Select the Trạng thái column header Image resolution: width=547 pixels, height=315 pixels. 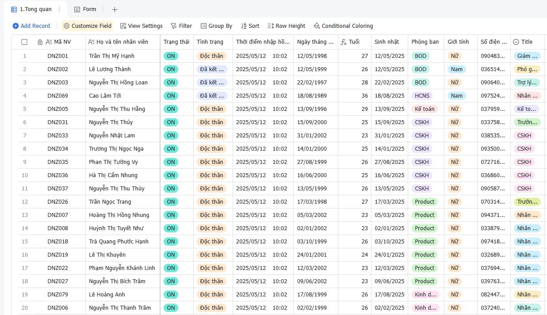(x=177, y=42)
